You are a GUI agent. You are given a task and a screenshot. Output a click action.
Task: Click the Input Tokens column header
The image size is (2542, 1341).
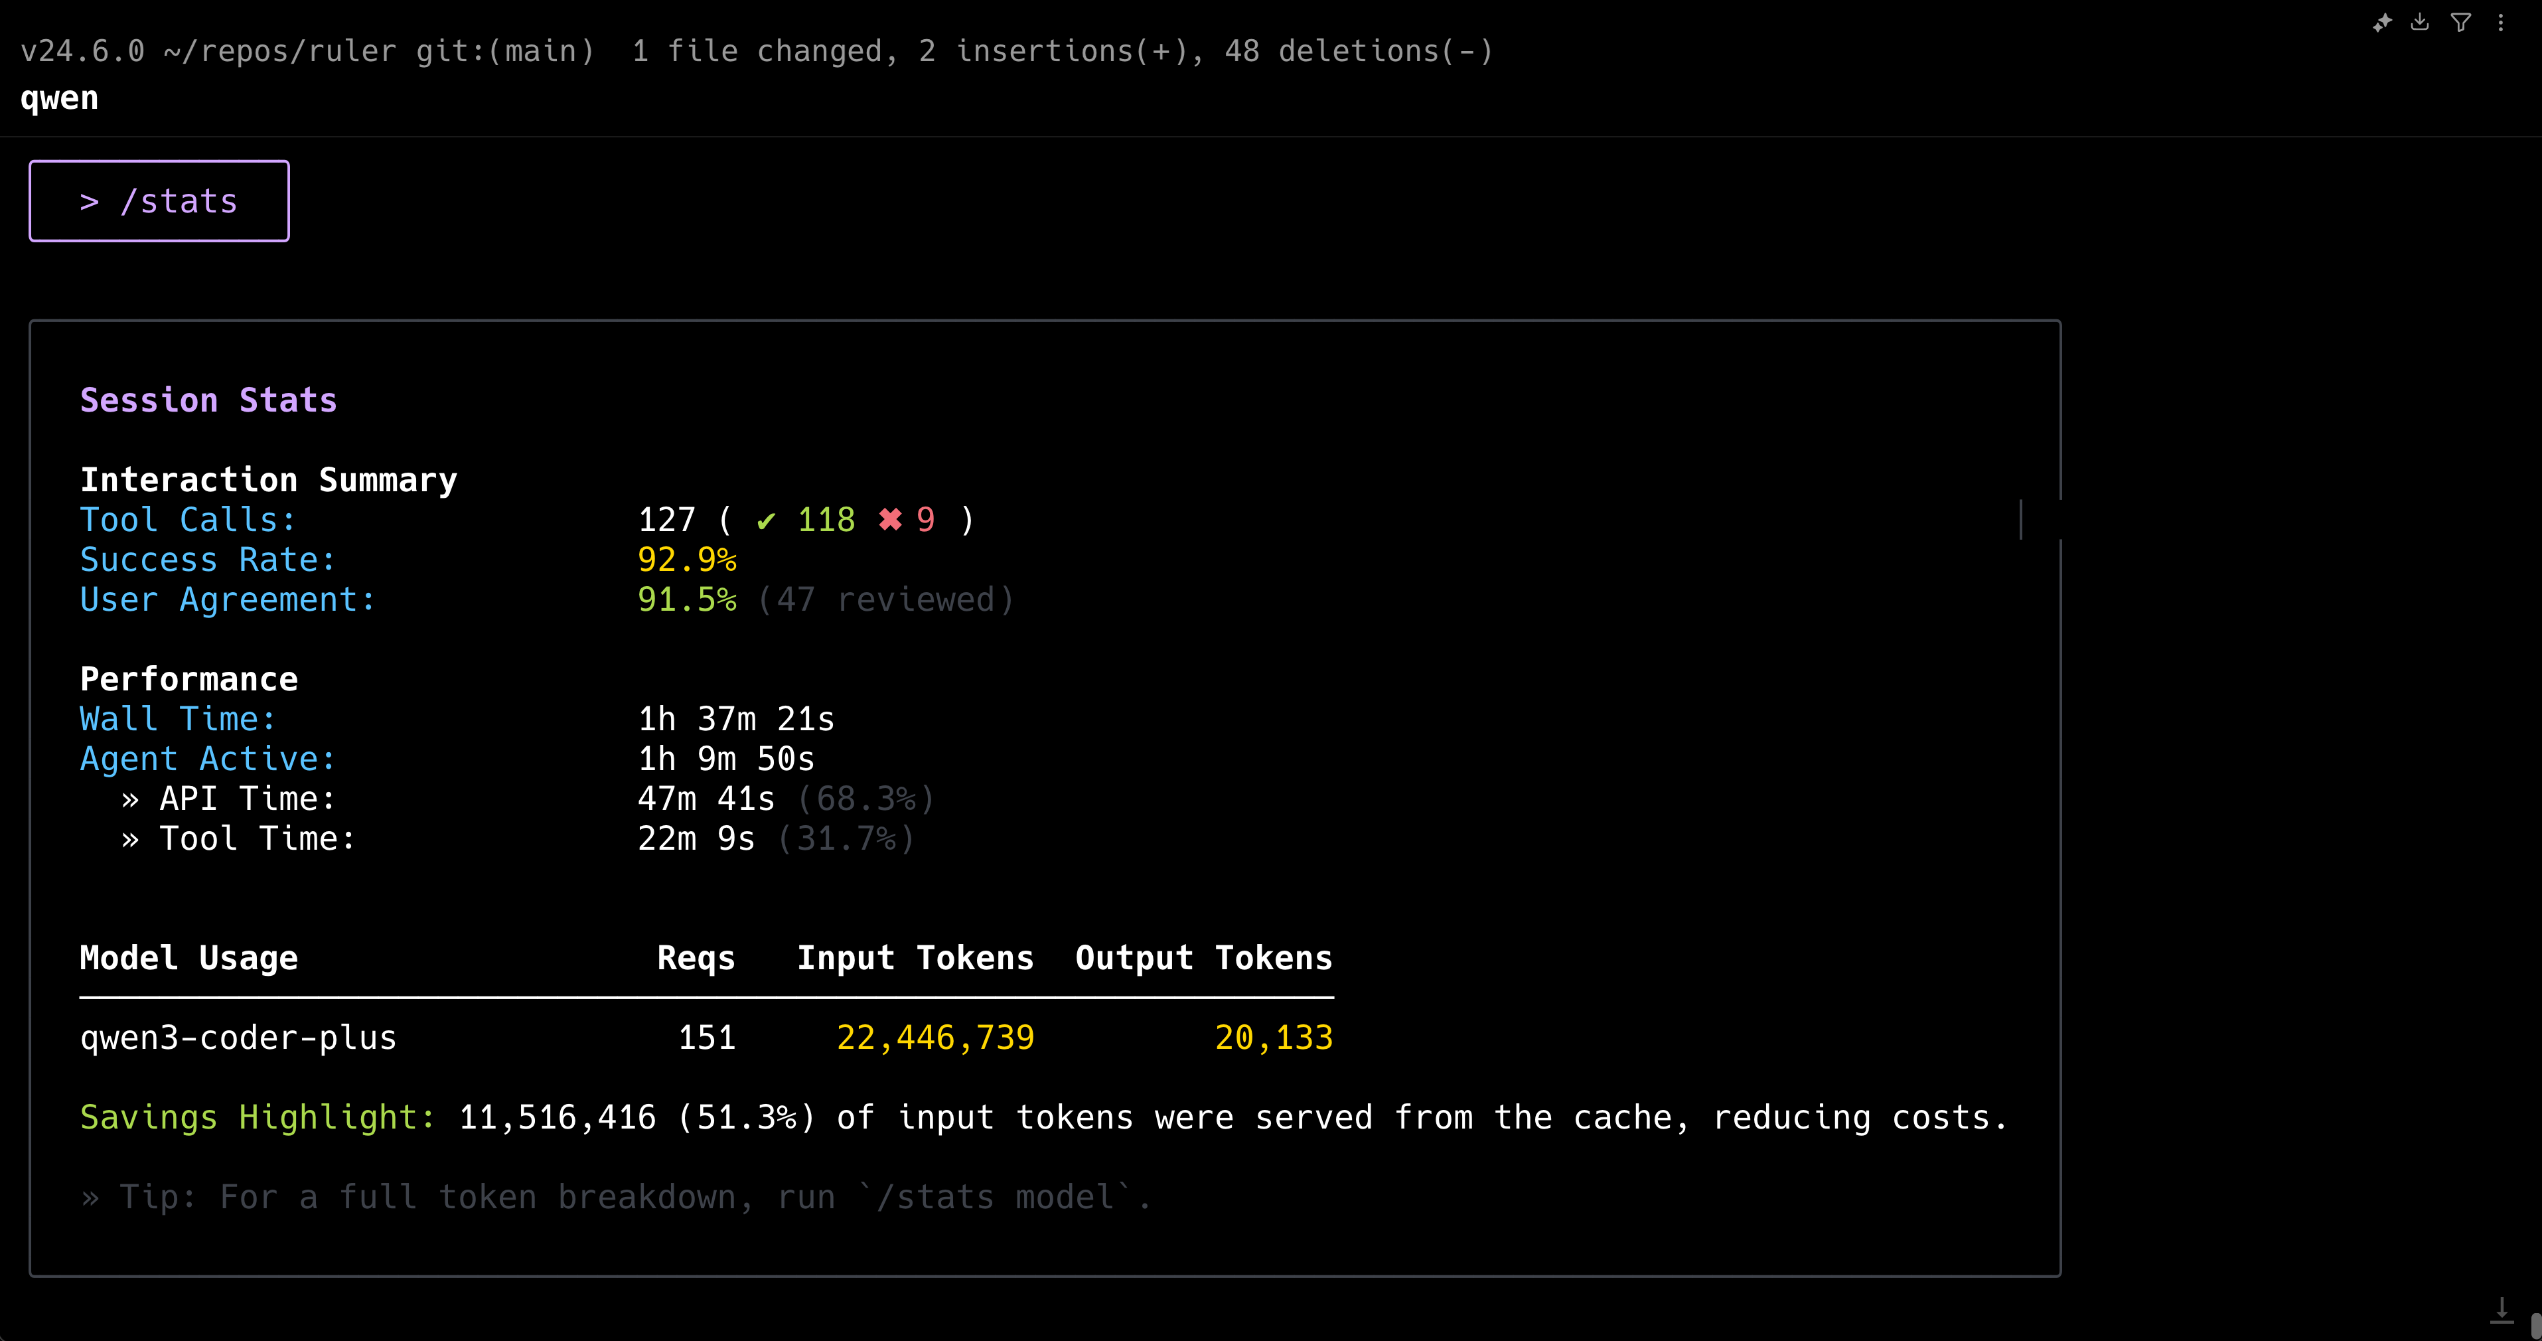[915, 957]
